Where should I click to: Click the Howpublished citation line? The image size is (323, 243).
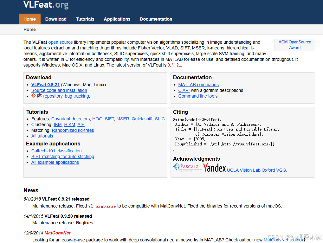(x=225, y=144)
